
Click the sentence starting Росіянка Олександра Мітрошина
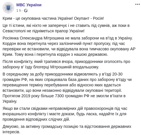(x=68, y=38)
